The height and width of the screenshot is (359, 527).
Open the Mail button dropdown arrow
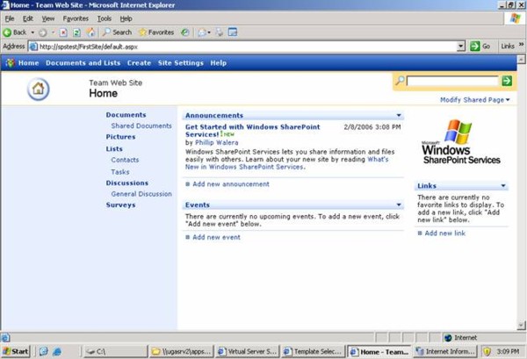(209, 32)
